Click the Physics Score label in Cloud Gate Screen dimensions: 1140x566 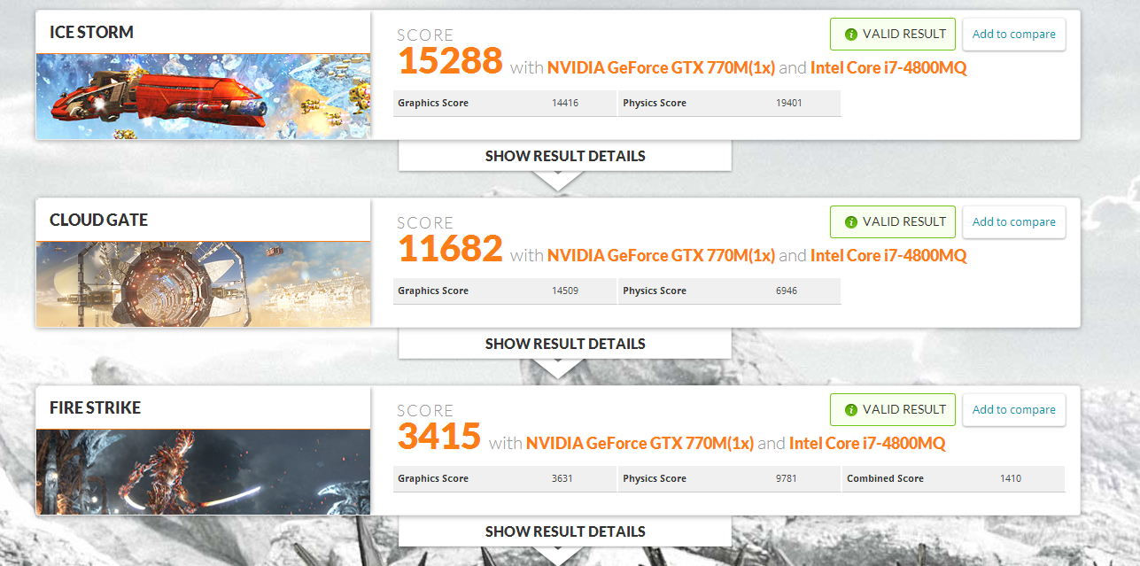pyautogui.click(x=655, y=291)
